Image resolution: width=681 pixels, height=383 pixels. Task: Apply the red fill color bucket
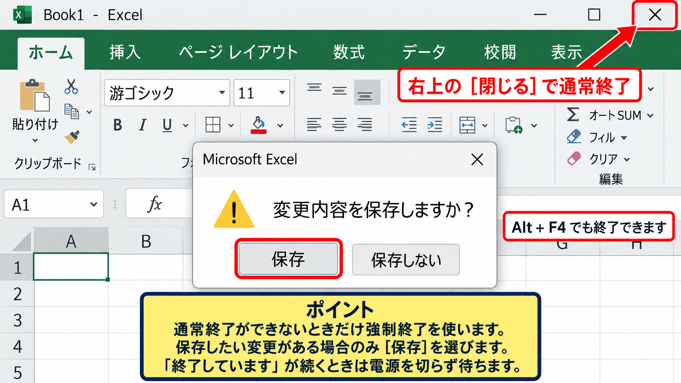[259, 125]
